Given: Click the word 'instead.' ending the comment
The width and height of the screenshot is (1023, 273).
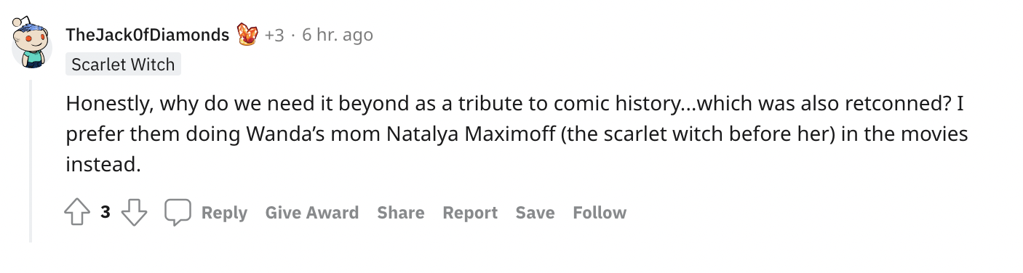Looking at the screenshot, I should [103, 166].
